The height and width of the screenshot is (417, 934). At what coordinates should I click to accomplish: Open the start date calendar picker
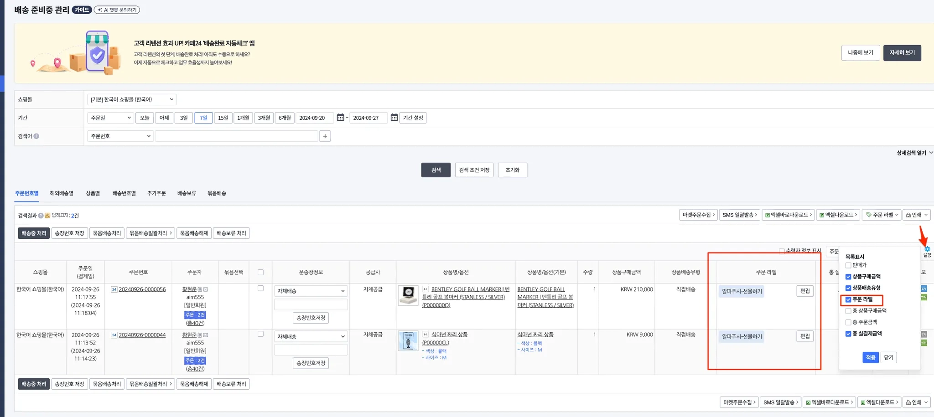(340, 118)
